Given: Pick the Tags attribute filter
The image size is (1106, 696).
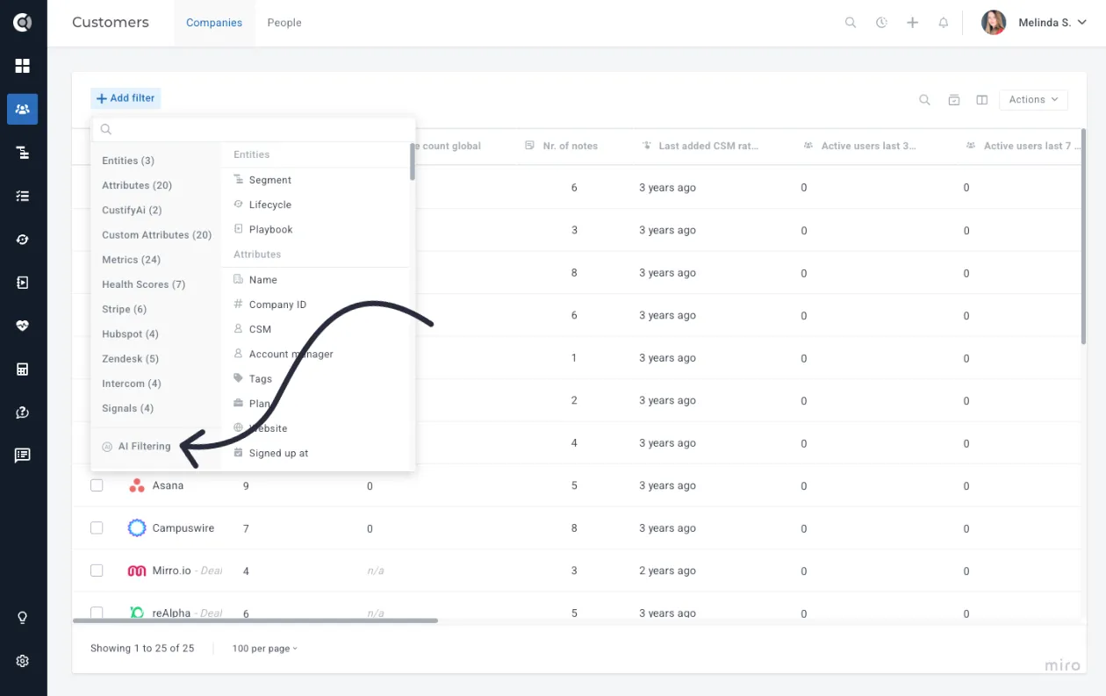Looking at the screenshot, I should (253, 379).
